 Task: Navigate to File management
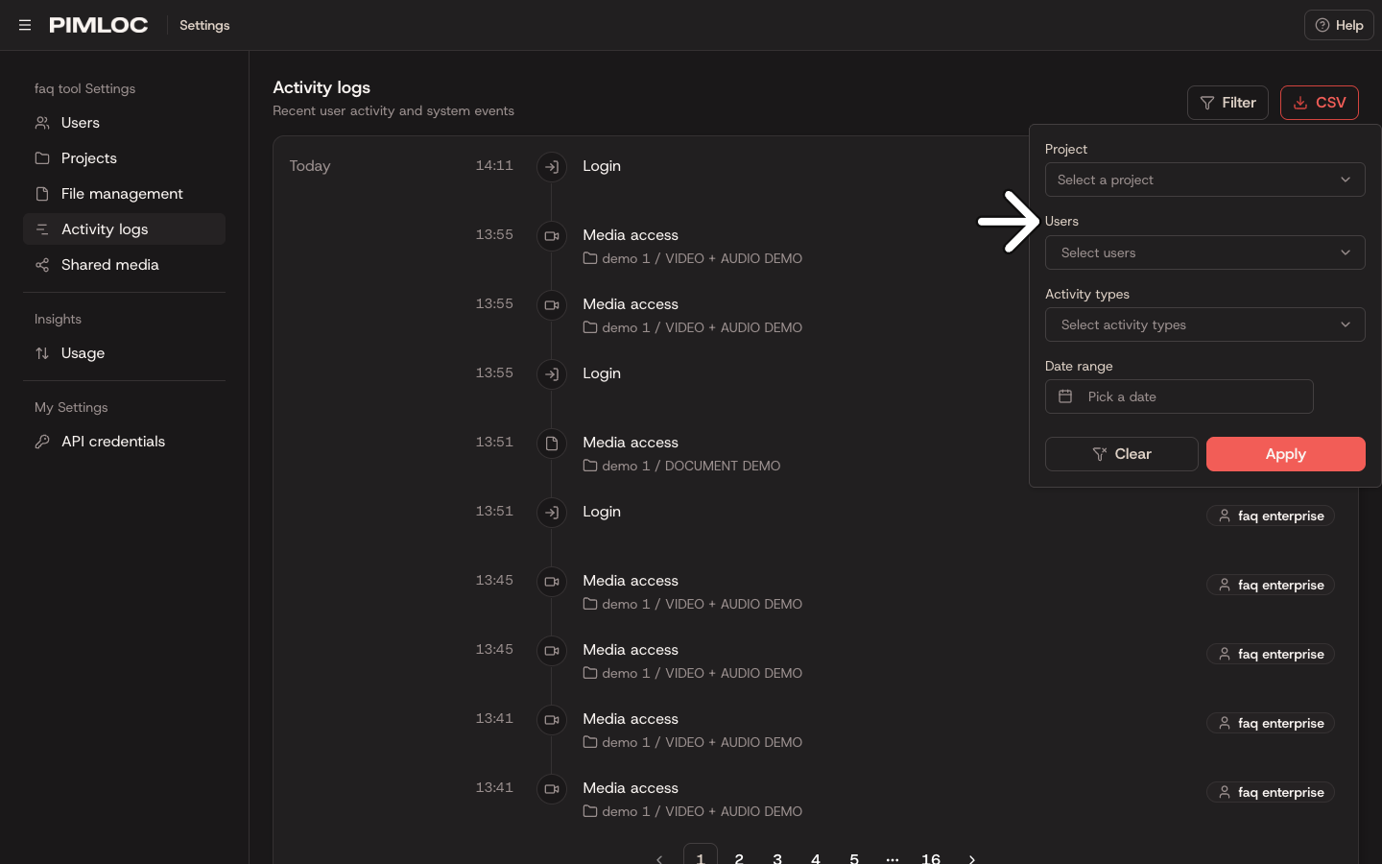click(x=124, y=194)
